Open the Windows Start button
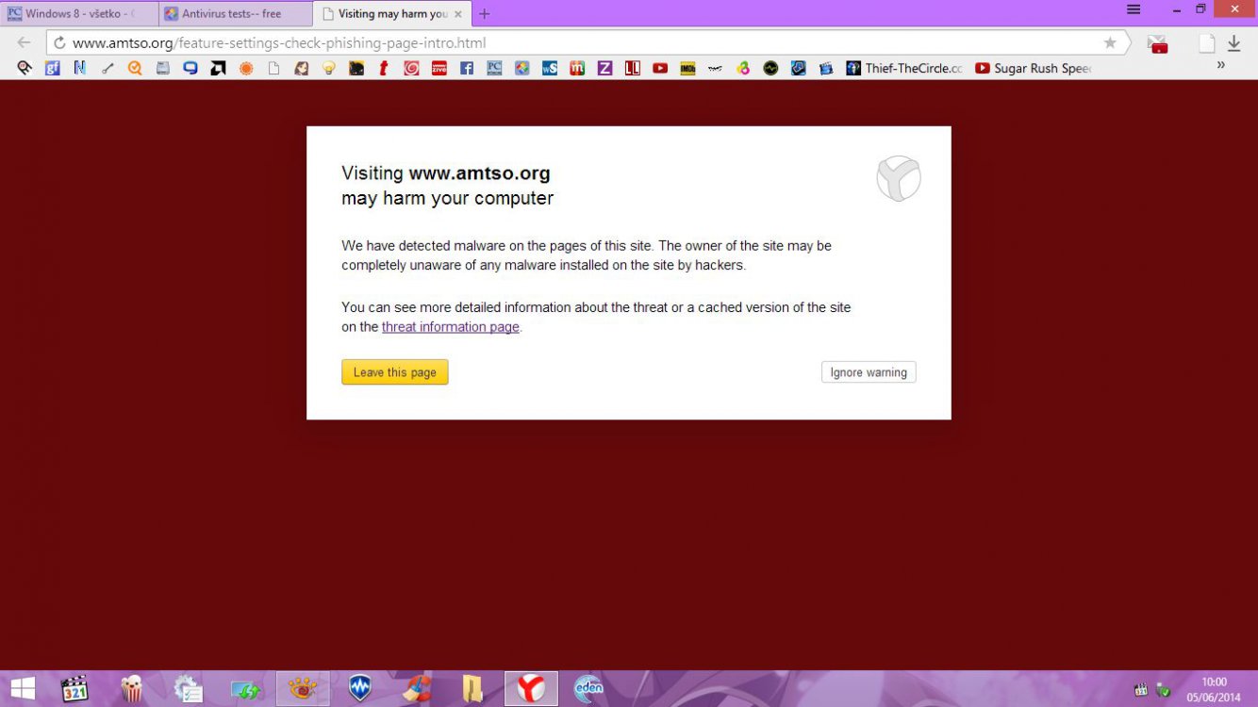1258x707 pixels. pos(23,689)
